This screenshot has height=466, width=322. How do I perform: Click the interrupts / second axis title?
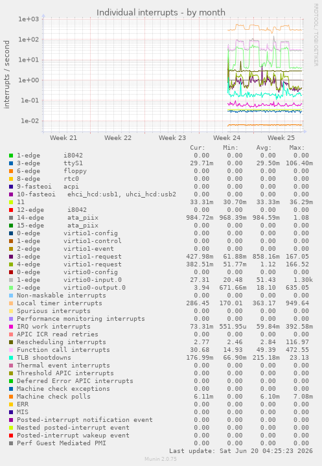[x=6, y=75]
